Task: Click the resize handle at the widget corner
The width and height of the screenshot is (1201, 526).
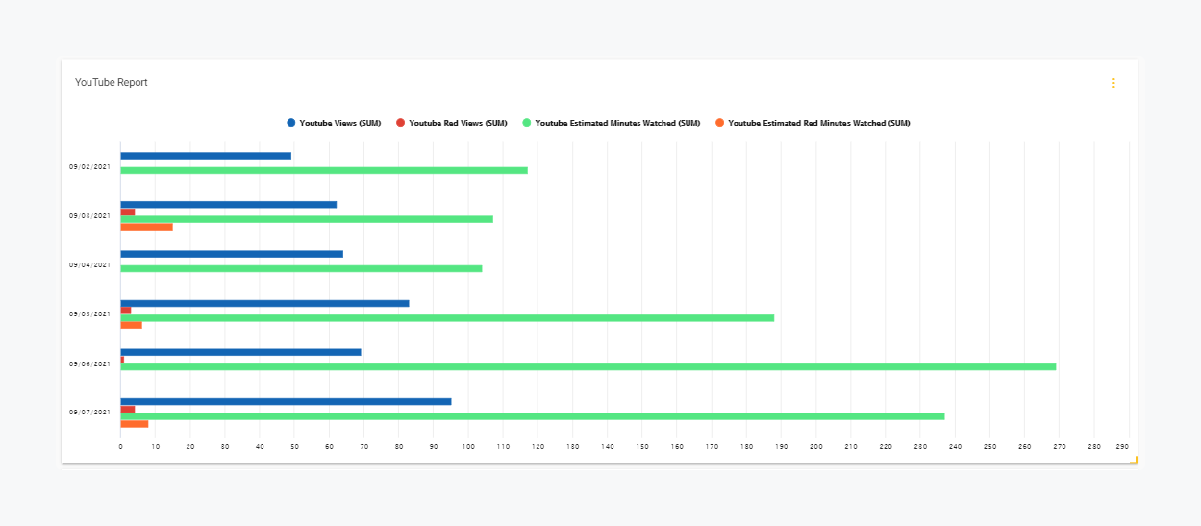Action: pos(1133,461)
